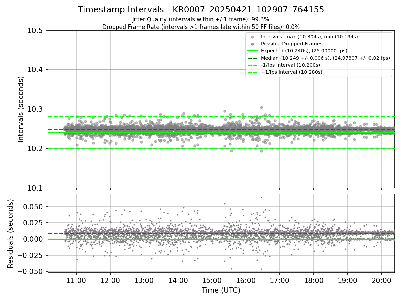Screen dimensions: 402x302
Task: Click the 12:00 time tick label
Action: click(110, 280)
